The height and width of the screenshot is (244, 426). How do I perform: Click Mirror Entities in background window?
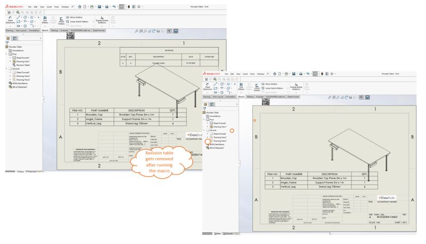click(x=75, y=18)
